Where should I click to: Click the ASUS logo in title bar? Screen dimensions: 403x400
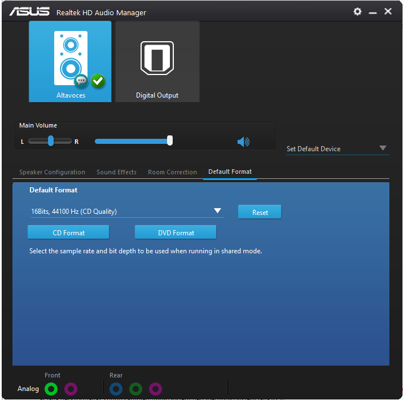[29, 11]
